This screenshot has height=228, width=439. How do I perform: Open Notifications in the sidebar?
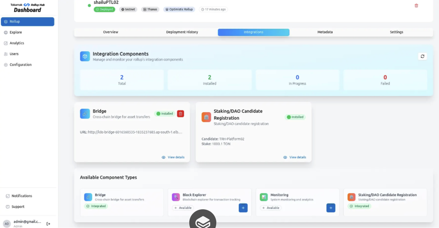click(22, 196)
